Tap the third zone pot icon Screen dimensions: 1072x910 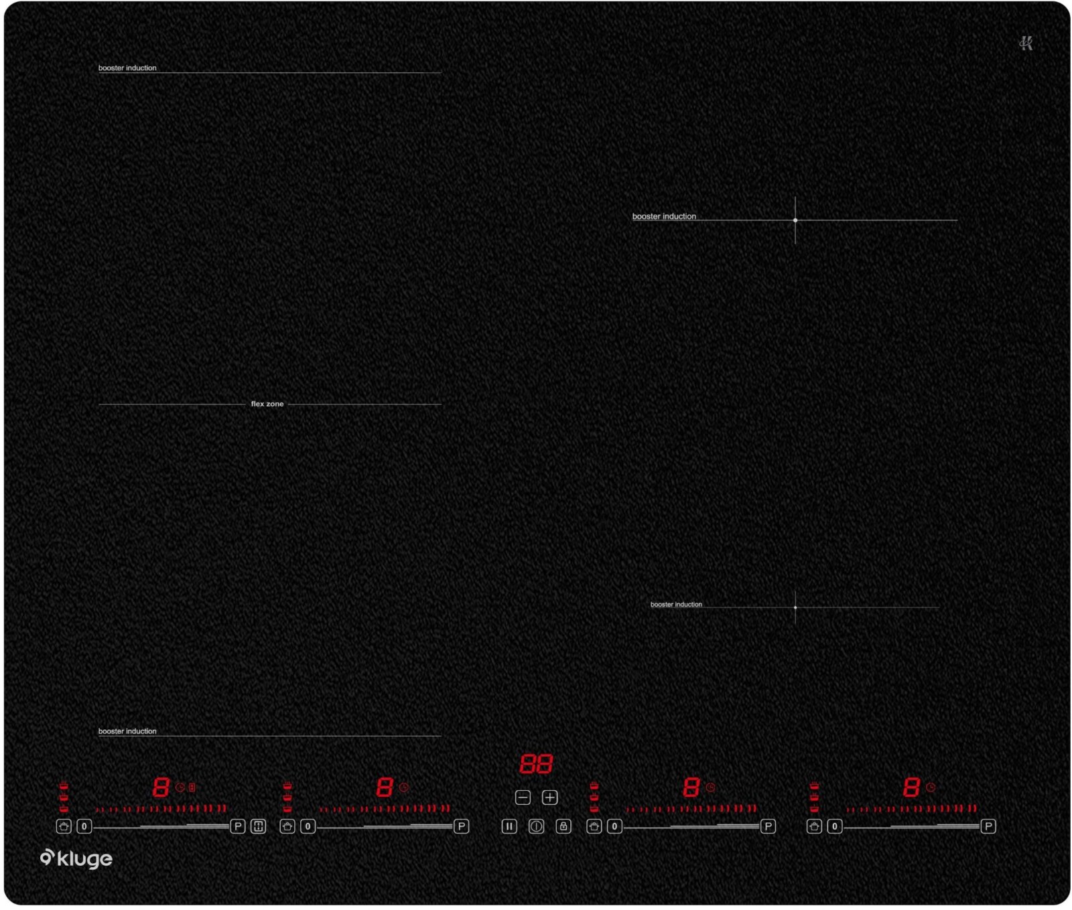click(594, 826)
